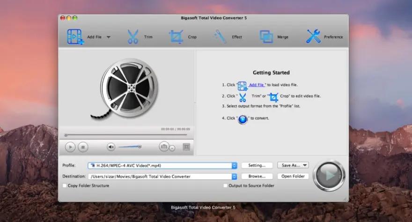Open the Profile format dropdown
Image resolution: width=412 pixels, height=222 pixels.
234,165
